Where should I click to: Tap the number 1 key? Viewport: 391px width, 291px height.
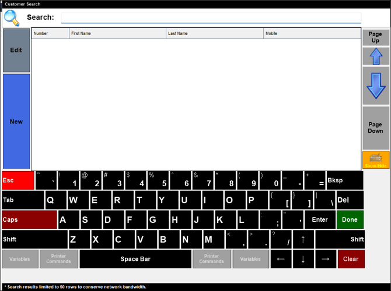[68, 180]
